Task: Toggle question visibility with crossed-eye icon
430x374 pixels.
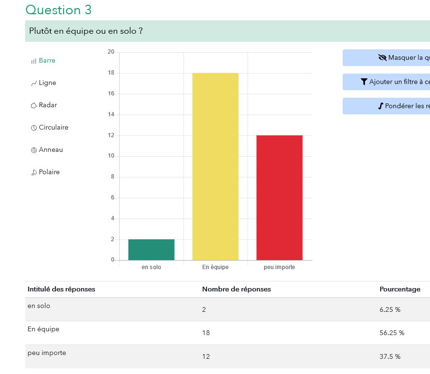Action: 382,58
